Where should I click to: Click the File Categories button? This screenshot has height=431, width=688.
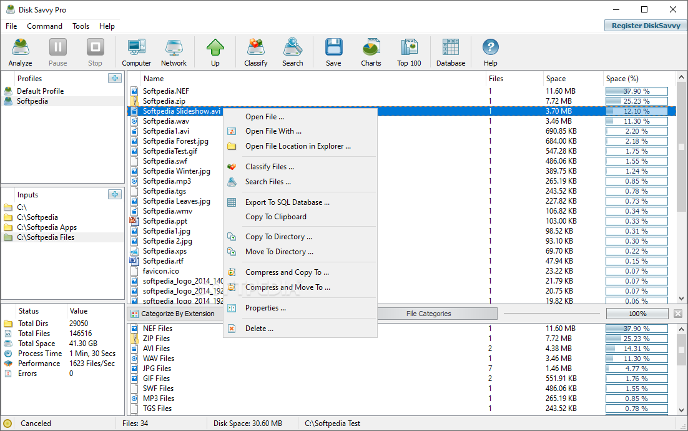coord(428,314)
